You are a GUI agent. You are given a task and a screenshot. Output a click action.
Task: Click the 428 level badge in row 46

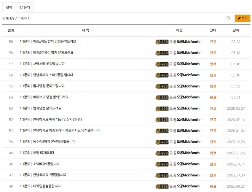point(162,186)
